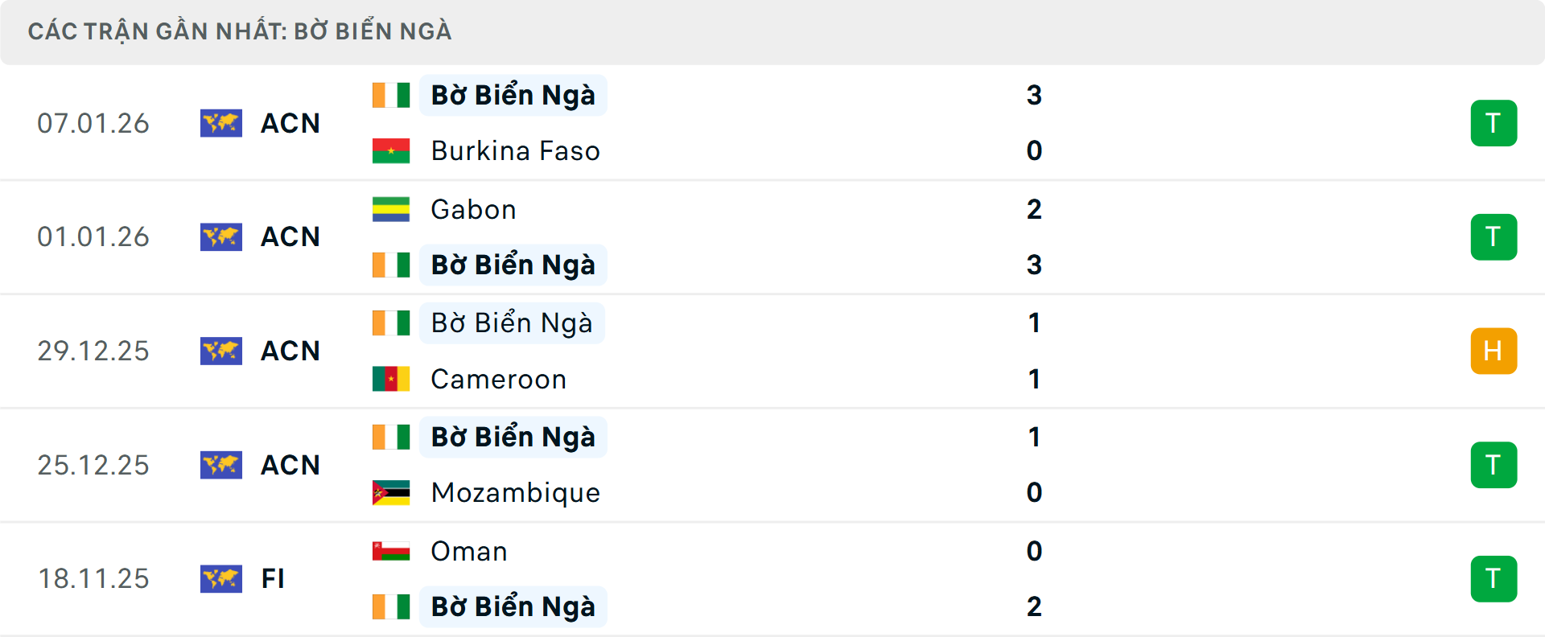Click the 25.12.25 match date
Screen dimensions: 1545x637
click(93, 465)
